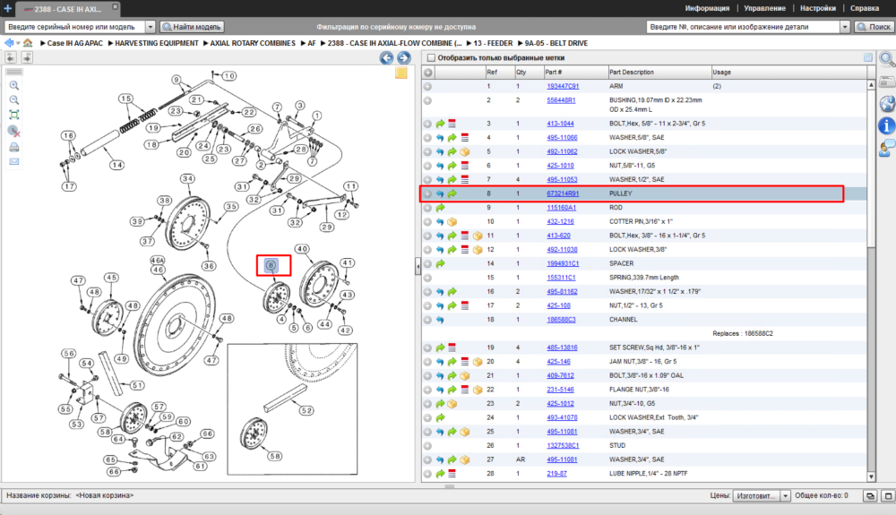
Task: Navigate back using blue back arrow
Action: click(9, 43)
